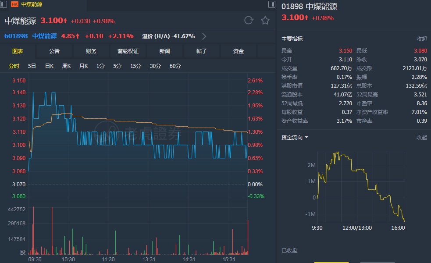This screenshot has width=431, height=263.
Task: Click the 3.070 previous close axis label
Action: [19, 185]
